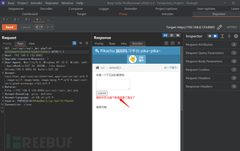Click the submit button in rendered page
The height and width of the screenshot is (151, 240).
click(x=102, y=93)
